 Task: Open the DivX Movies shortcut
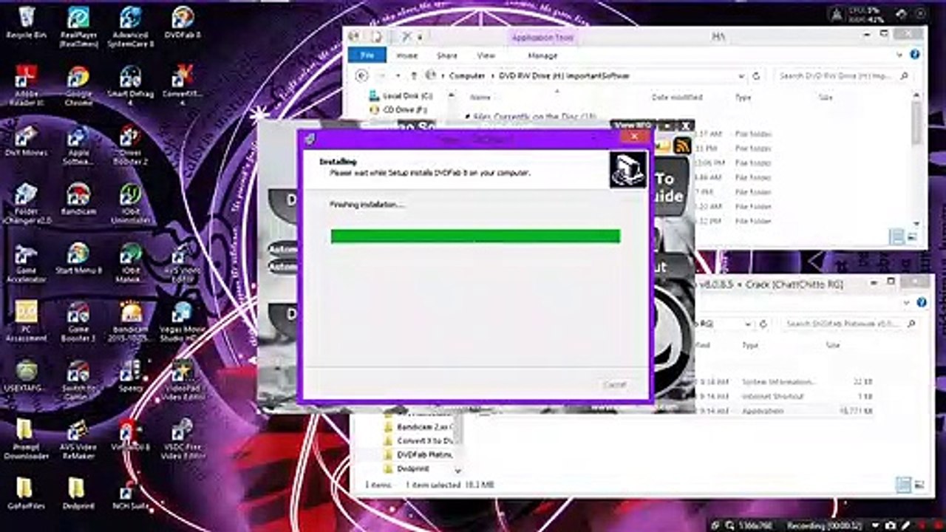[26, 140]
